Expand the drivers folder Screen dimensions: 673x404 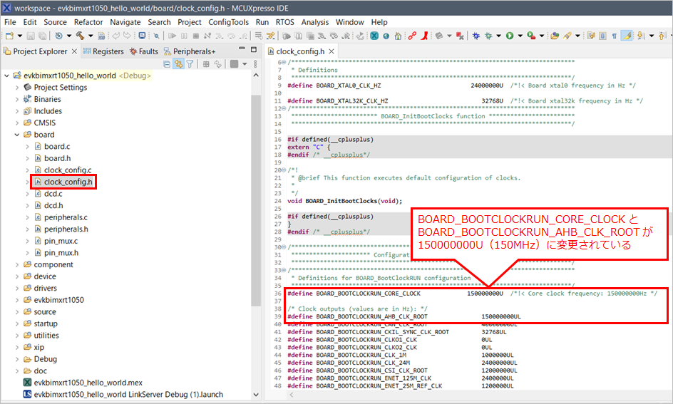tap(17, 288)
